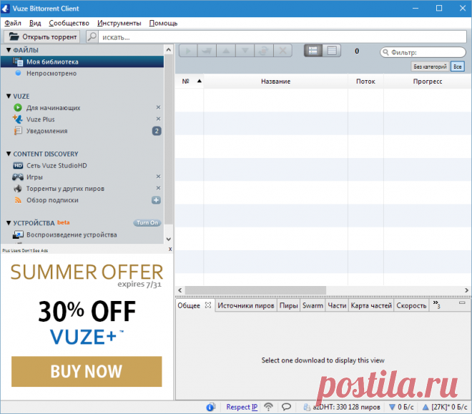Click the scroll right arrow in table

[466, 290]
